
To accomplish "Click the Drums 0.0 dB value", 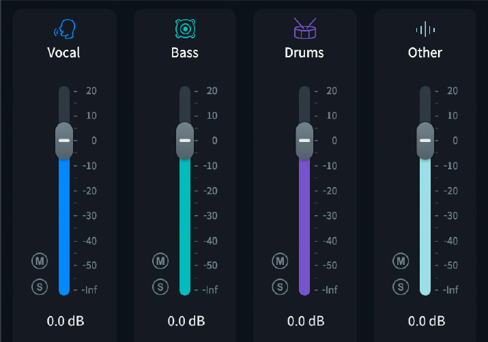I will [306, 320].
